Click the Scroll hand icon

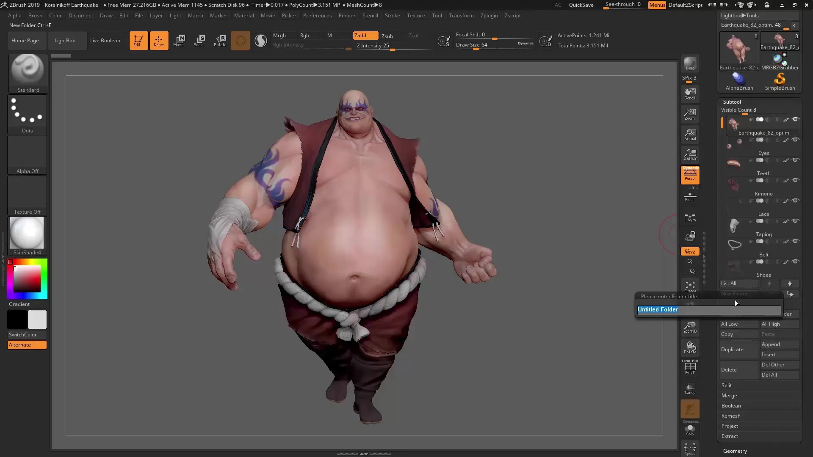[690, 94]
